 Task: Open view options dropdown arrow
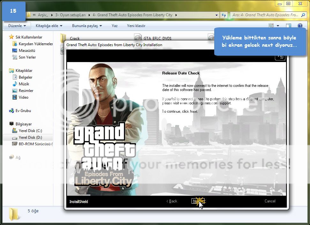(278, 26)
